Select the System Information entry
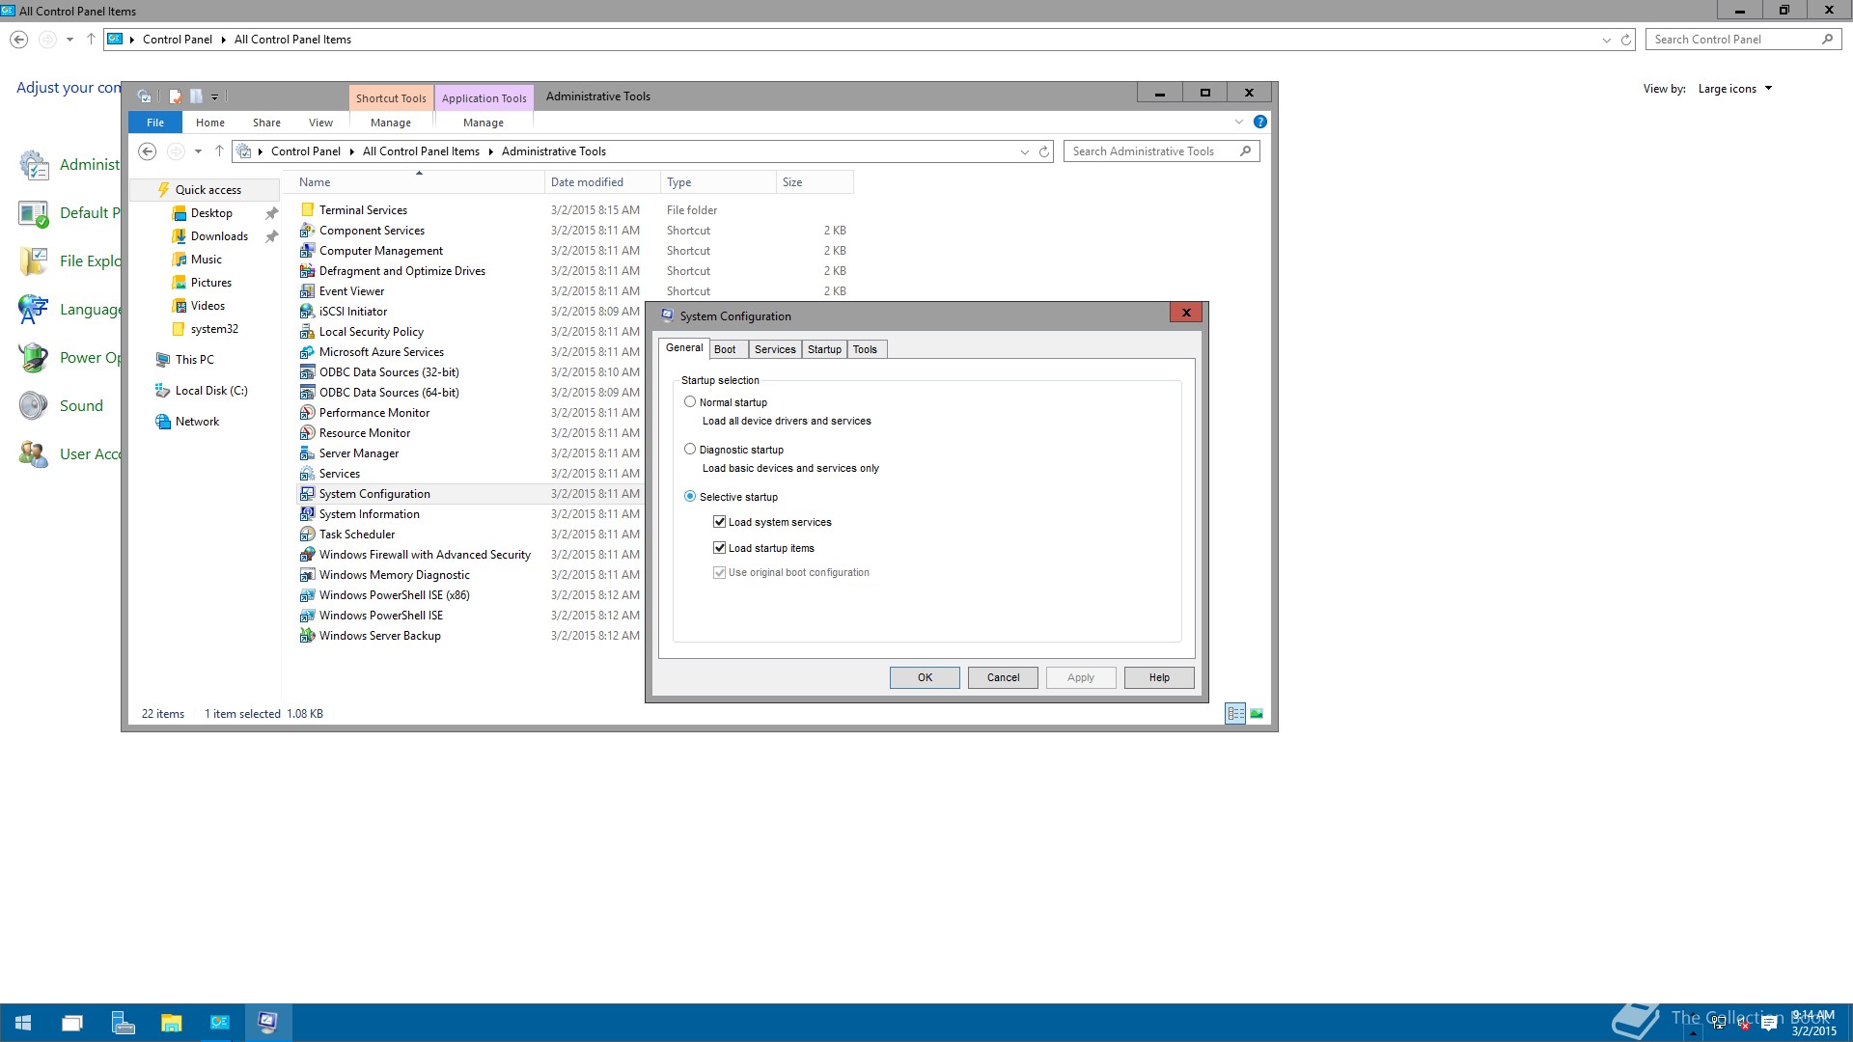The image size is (1853, 1042). (x=369, y=514)
